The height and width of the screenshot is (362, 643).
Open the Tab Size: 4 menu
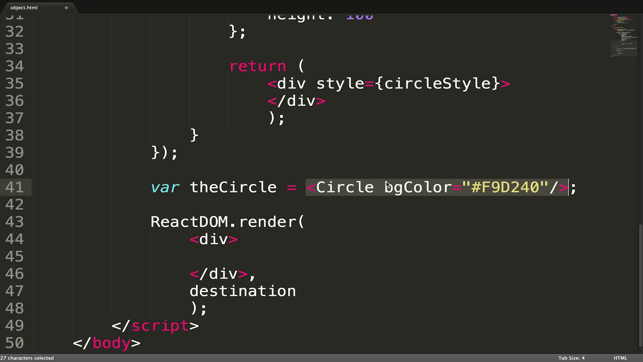click(571, 358)
